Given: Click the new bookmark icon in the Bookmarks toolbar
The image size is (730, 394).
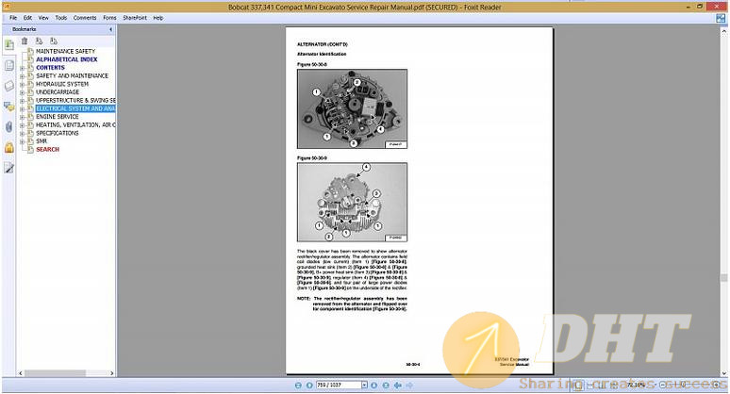Looking at the screenshot, I should point(54,41).
